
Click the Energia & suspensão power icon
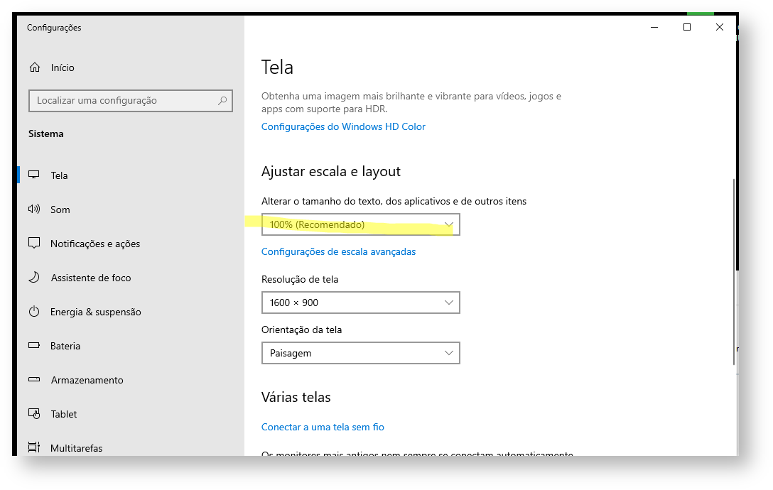point(34,312)
